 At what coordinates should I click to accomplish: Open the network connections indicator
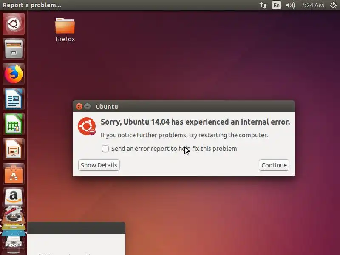tap(263, 5)
